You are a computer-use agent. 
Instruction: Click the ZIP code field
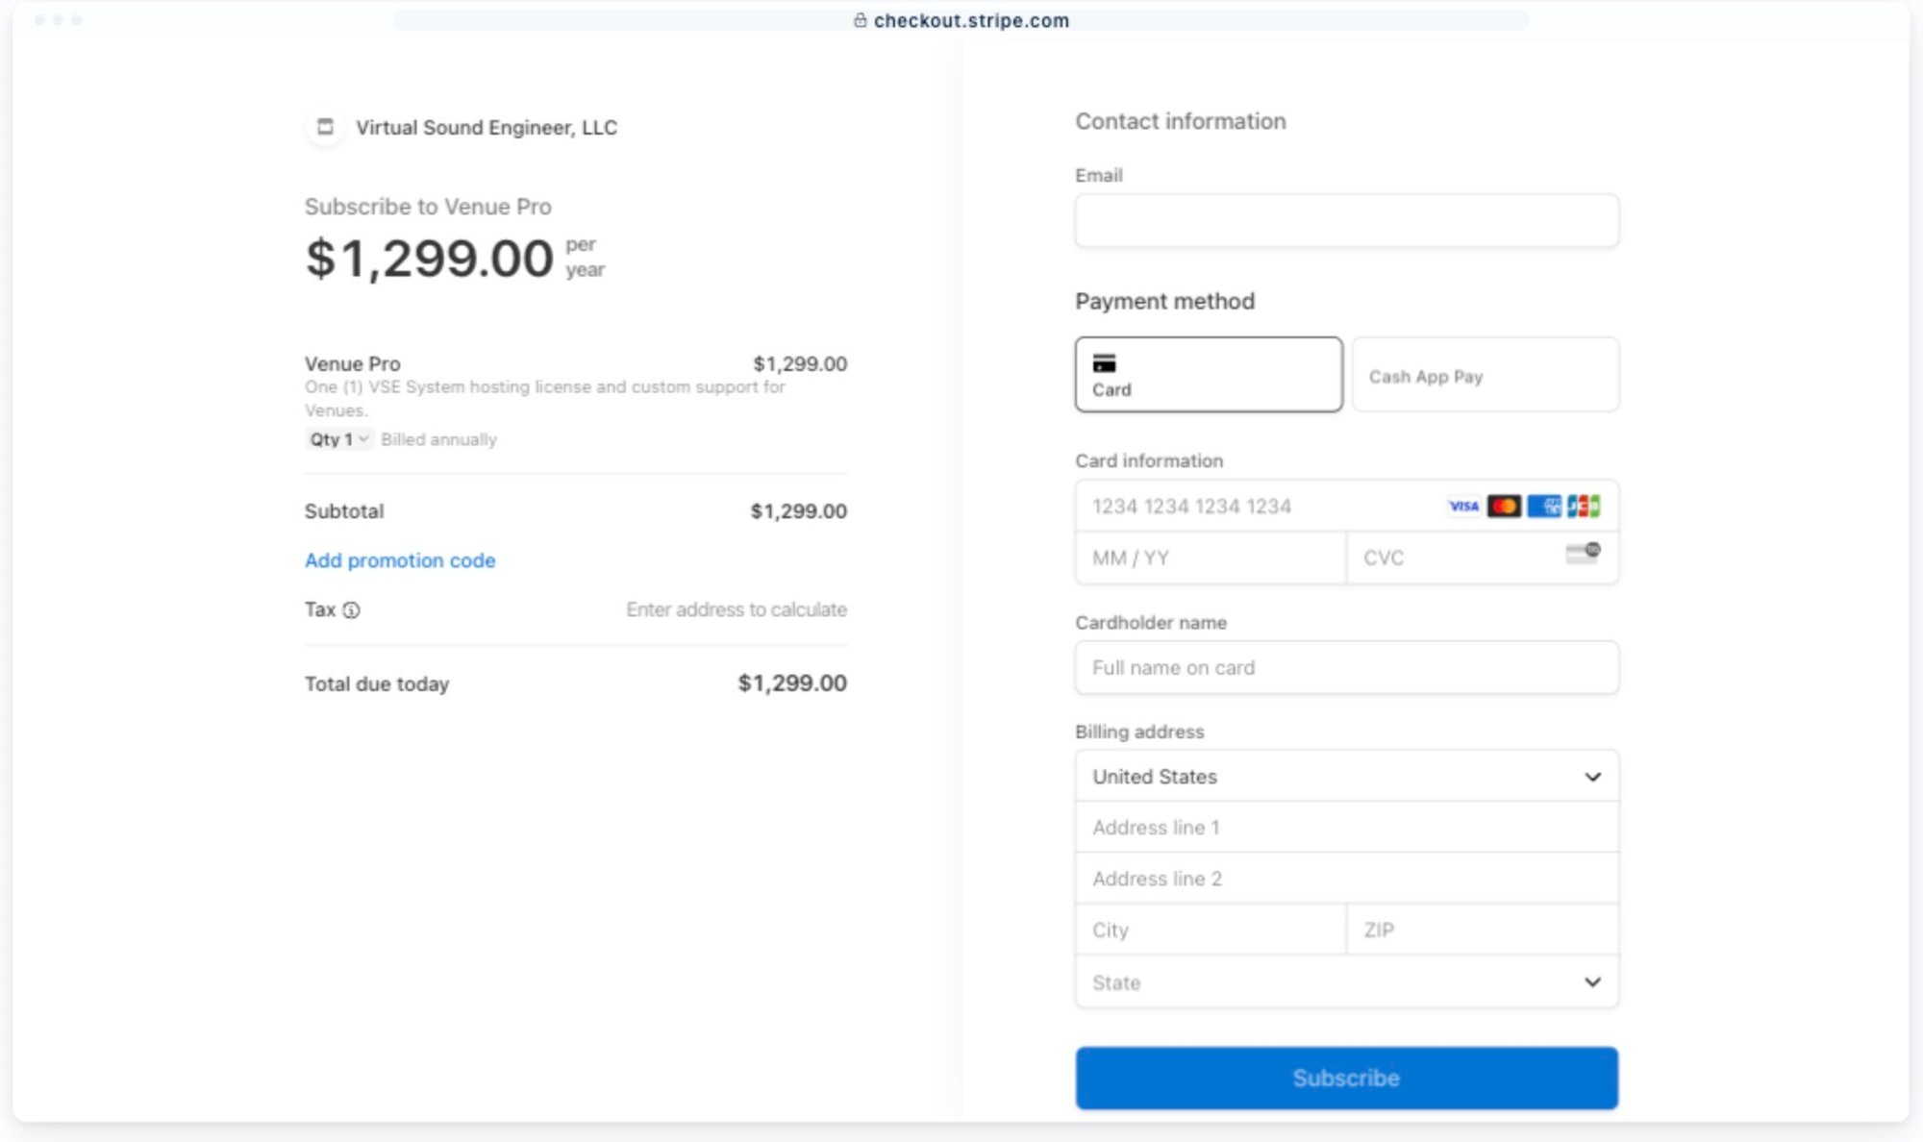1482,931
